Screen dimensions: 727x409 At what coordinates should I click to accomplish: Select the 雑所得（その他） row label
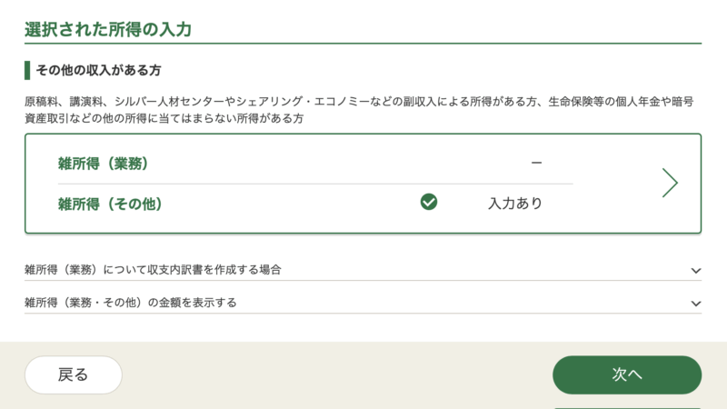point(110,204)
